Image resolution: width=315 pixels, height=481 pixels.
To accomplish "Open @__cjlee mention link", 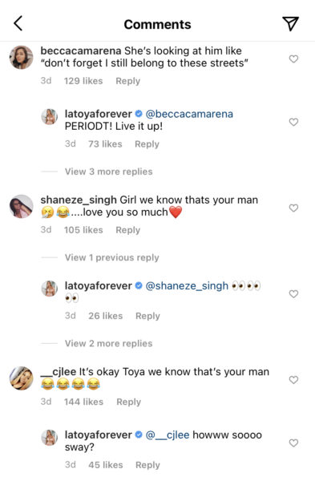I will (x=168, y=435).
